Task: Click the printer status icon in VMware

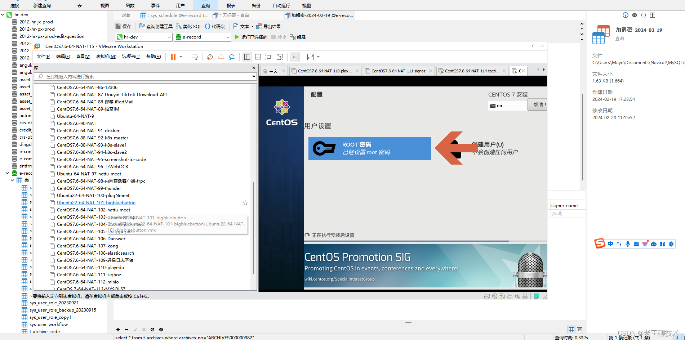Action: (510, 296)
